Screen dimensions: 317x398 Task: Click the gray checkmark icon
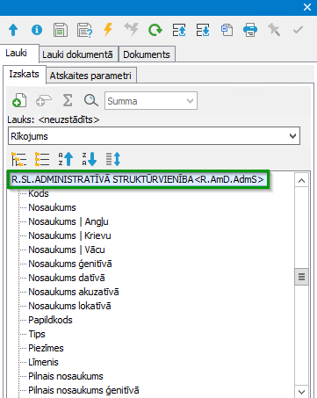tap(298, 30)
